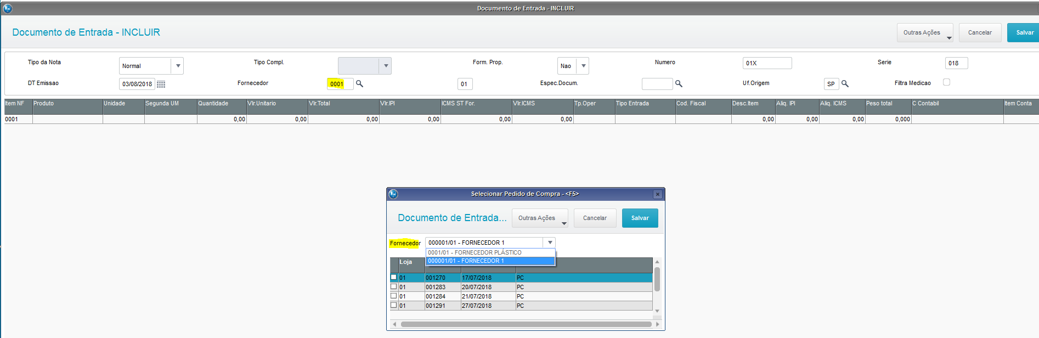This screenshot has width=1039, height=338.
Task: Open the Form. Prop. dropdown
Action: pos(583,66)
